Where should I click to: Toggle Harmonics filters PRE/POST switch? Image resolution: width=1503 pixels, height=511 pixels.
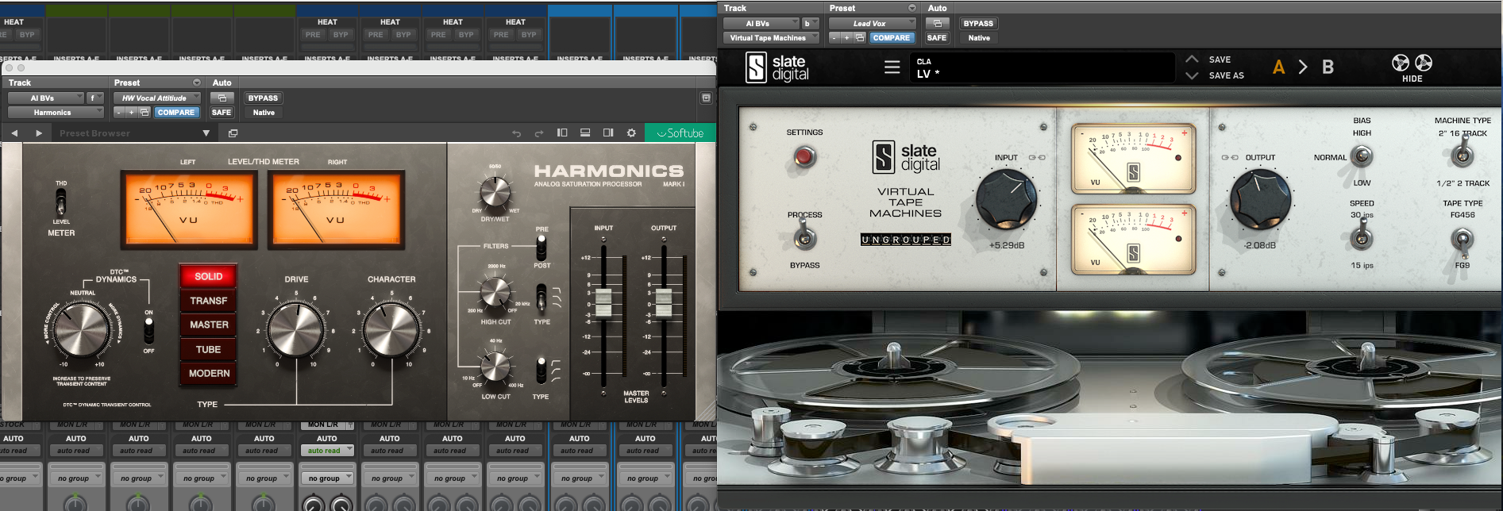tap(541, 247)
